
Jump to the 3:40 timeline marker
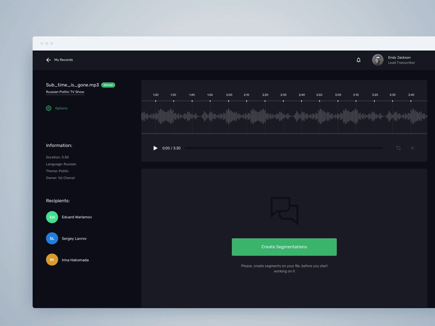[411, 95]
